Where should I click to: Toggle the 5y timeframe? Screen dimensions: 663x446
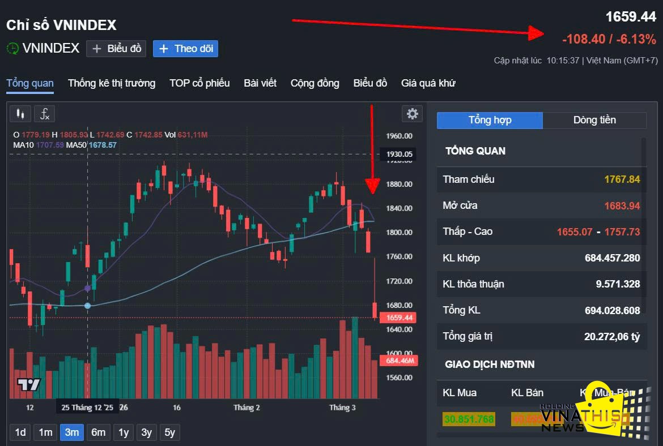(x=170, y=432)
